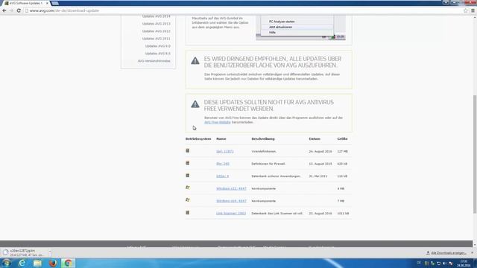Image resolution: width=477 pixels, height=268 pixels.
Task: Click the Betriebssystem column header
Action: (198, 139)
